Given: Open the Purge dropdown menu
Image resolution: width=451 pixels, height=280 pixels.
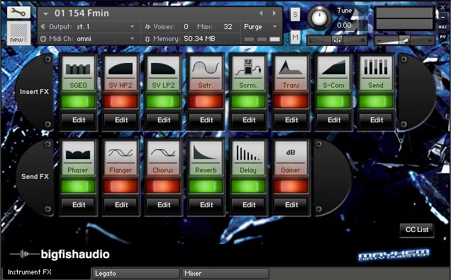Looking at the screenshot, I should point(260,27).
